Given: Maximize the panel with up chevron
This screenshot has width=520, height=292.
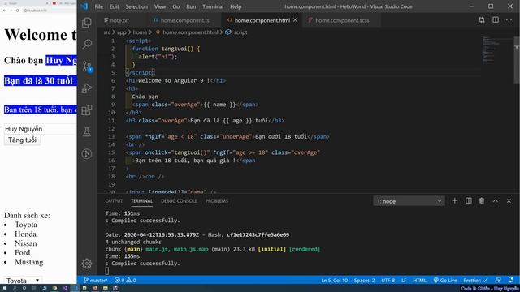Looking at the screenshot, I should 496,201.
